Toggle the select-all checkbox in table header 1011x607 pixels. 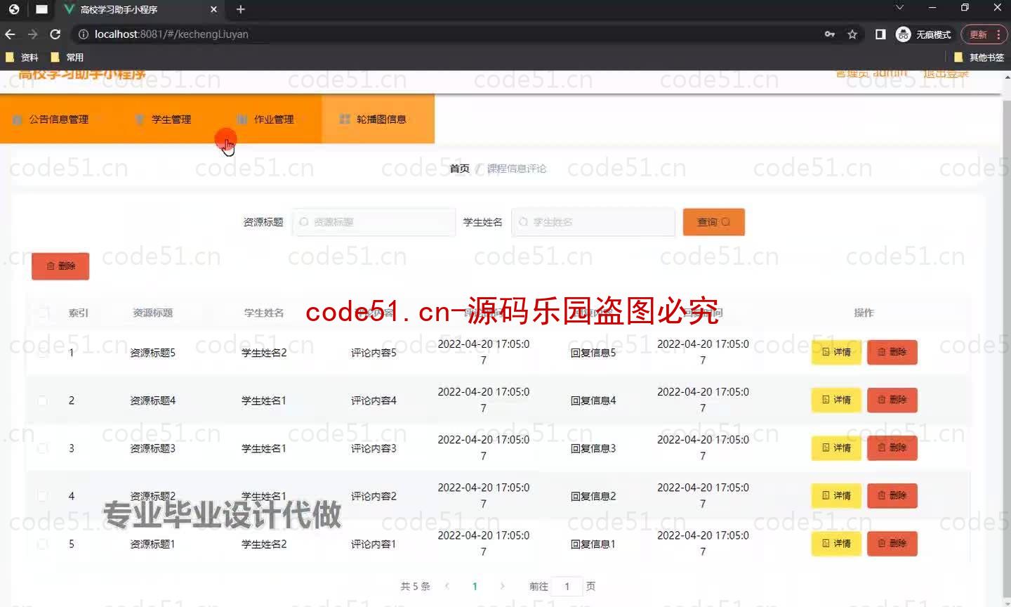(43, 313)
